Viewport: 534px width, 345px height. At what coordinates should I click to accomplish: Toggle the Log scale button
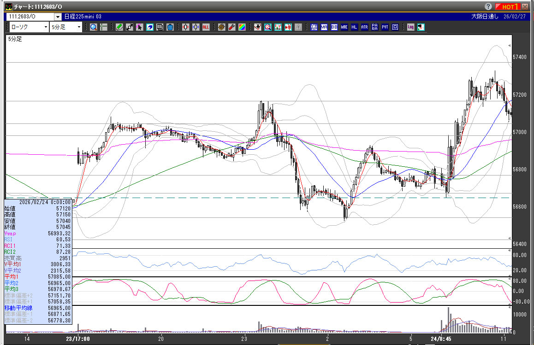(410, 27)
